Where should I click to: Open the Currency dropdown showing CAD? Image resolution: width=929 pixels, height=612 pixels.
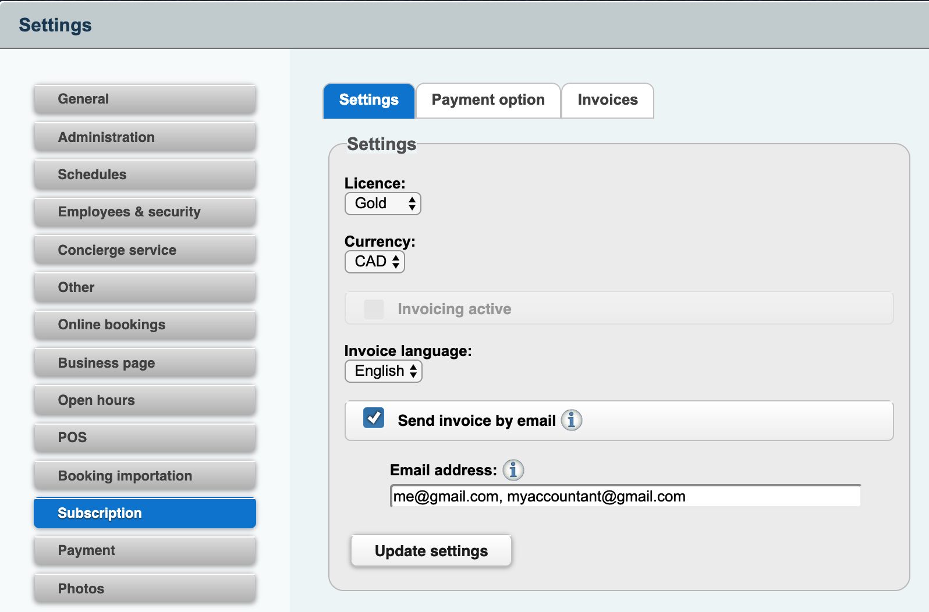pos(374,262)
